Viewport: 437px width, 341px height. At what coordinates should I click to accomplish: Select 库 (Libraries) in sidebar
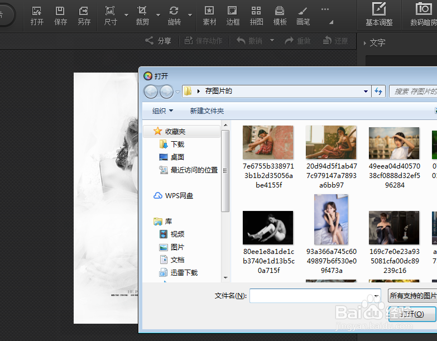[163, 221]
